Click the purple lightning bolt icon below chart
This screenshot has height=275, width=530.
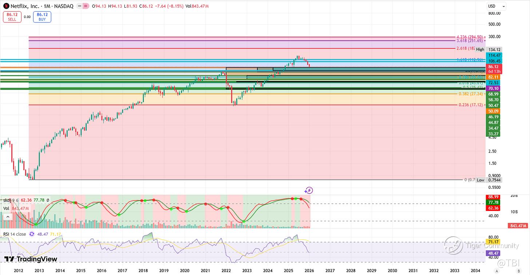point(309,190)
